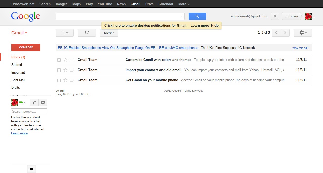This screenshot has width=323, height=173.
Task: Open account dropdown arrow beside avatar
Action: (x=314, y=16)
